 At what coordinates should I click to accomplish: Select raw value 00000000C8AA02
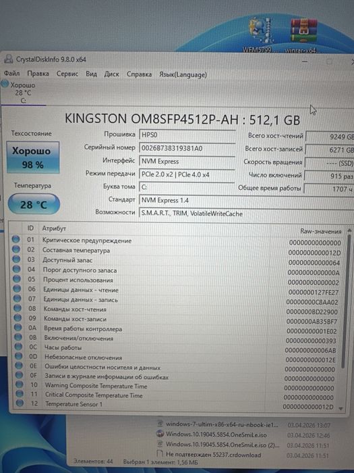pyautogui.click(x=312, y=302)
